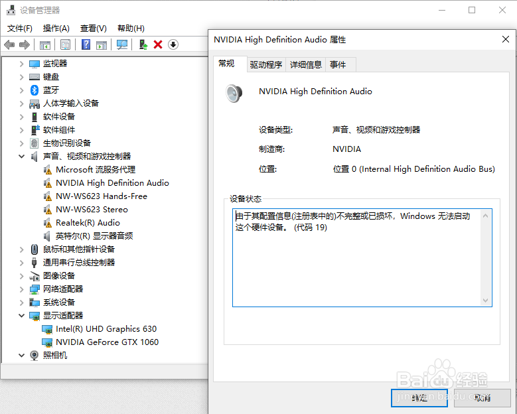Switch to the 驱动程序 tab
Image resolution: width=517 pixels, height=414 pixels.
[x=266, y=64]
